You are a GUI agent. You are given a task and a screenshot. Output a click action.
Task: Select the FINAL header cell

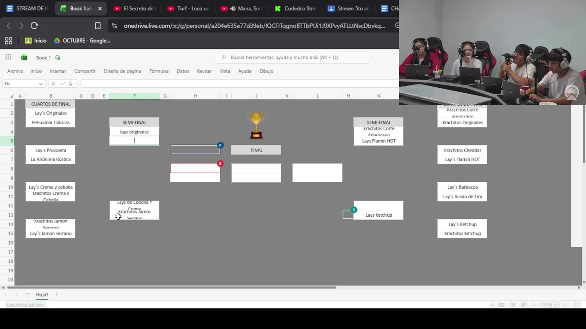[x=256, y=150]
